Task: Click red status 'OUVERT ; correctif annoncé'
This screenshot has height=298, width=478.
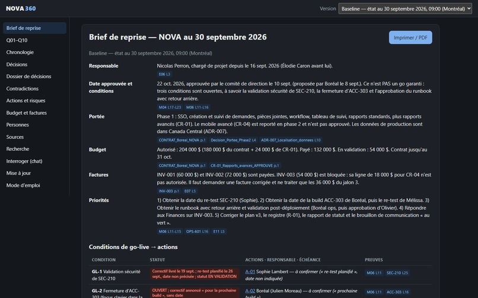Action: (195, 293)
